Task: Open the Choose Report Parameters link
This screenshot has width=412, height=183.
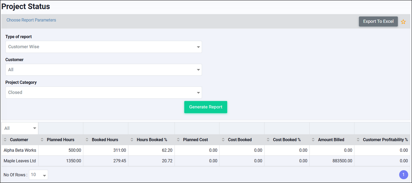Action: coord(31,20)
